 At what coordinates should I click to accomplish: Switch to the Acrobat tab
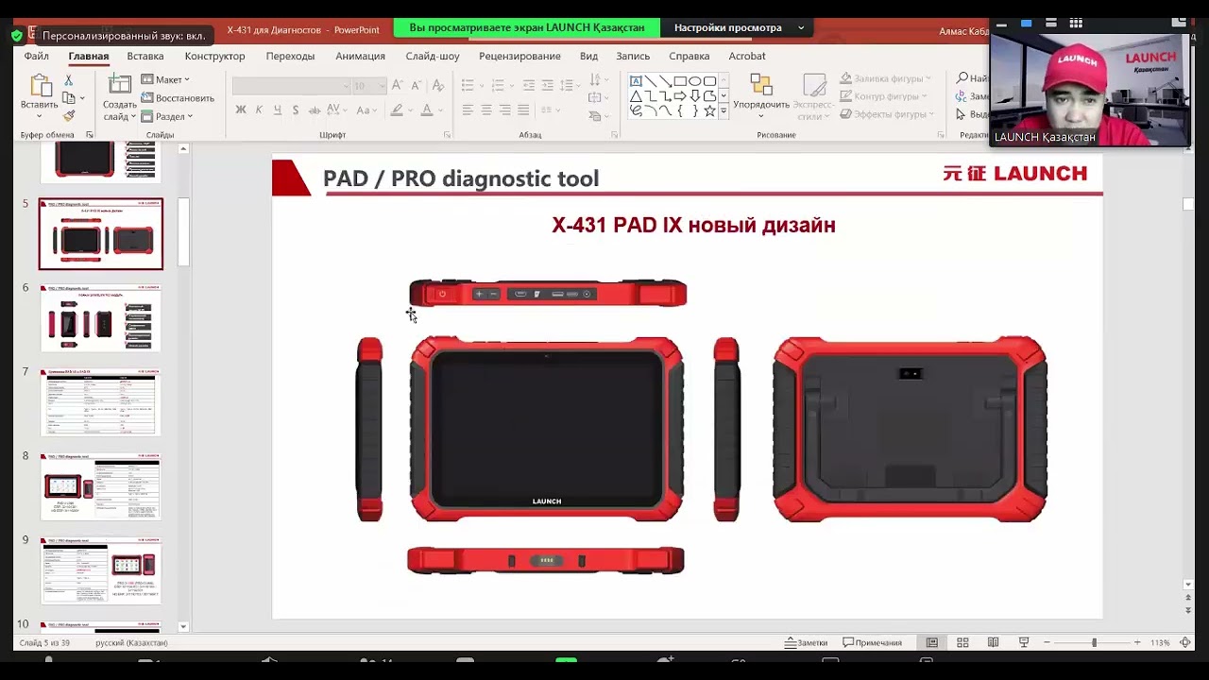click(x=747, y=56)
